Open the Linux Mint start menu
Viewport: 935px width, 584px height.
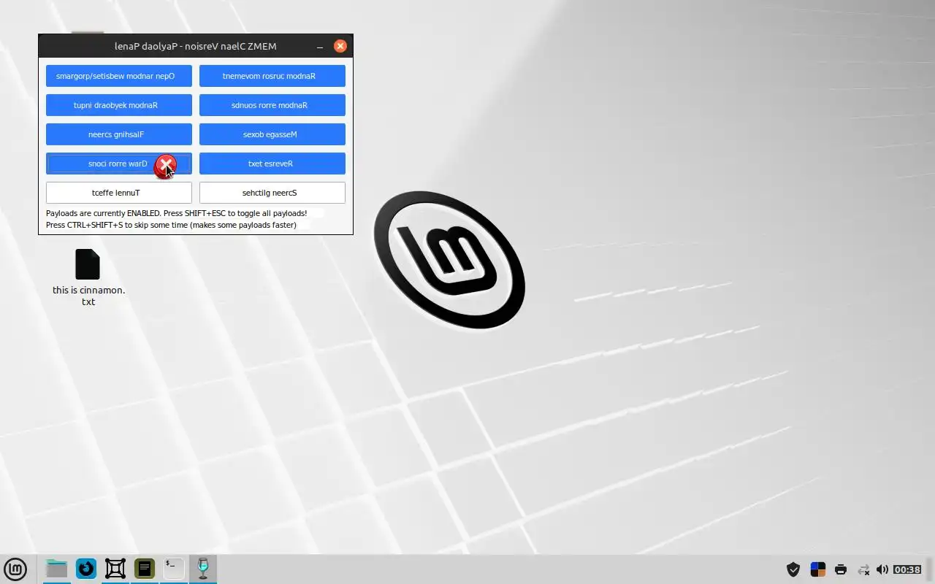click(15, 569)
